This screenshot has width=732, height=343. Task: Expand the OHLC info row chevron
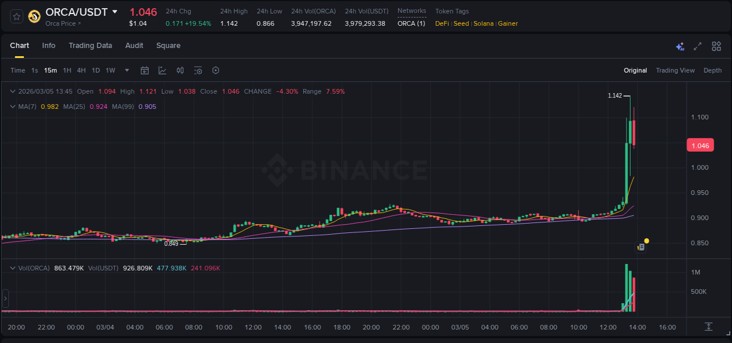coord(12,91)
